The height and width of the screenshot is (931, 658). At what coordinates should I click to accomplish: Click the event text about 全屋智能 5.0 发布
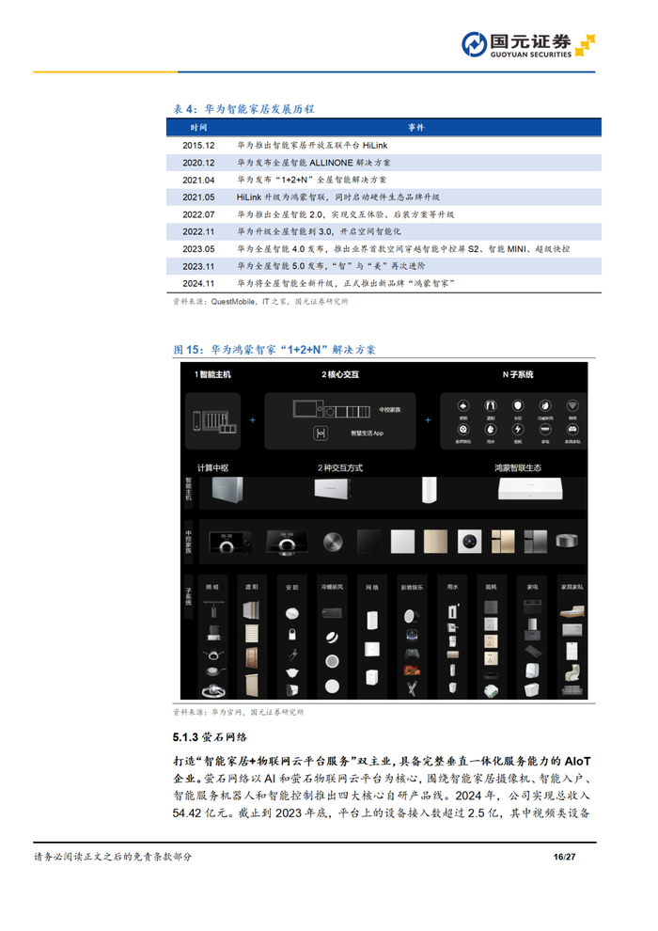click(331, 266)
